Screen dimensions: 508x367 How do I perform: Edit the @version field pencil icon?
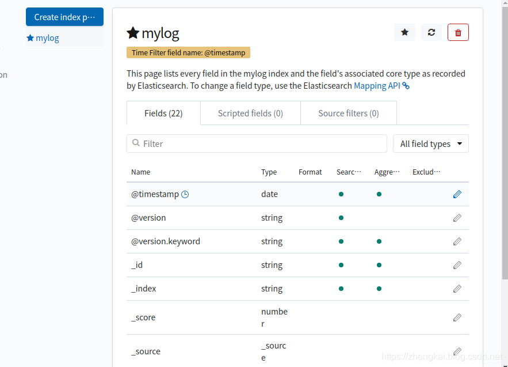(457, 218)
